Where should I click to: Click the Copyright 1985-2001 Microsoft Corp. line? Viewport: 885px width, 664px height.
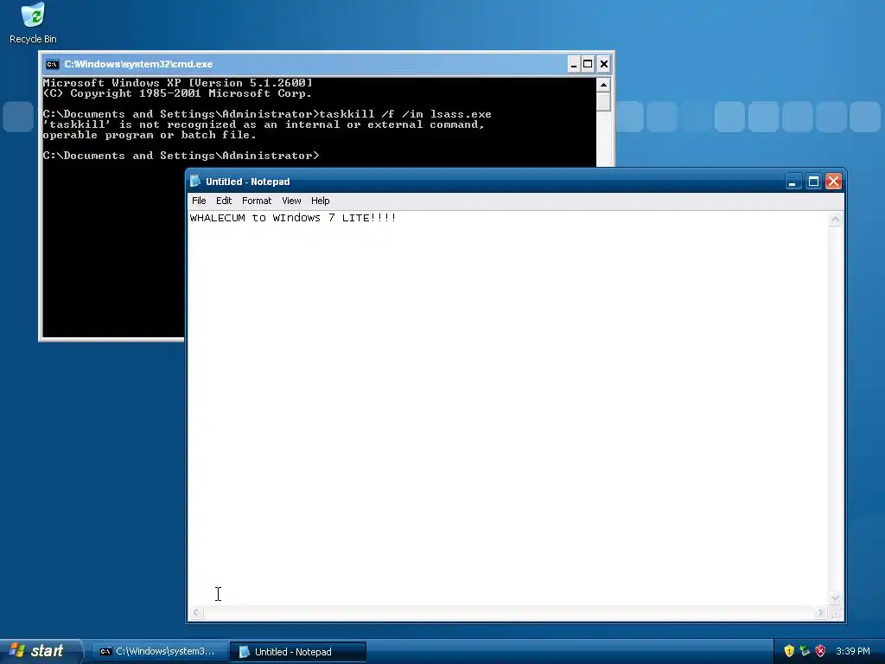pos(177,93)
